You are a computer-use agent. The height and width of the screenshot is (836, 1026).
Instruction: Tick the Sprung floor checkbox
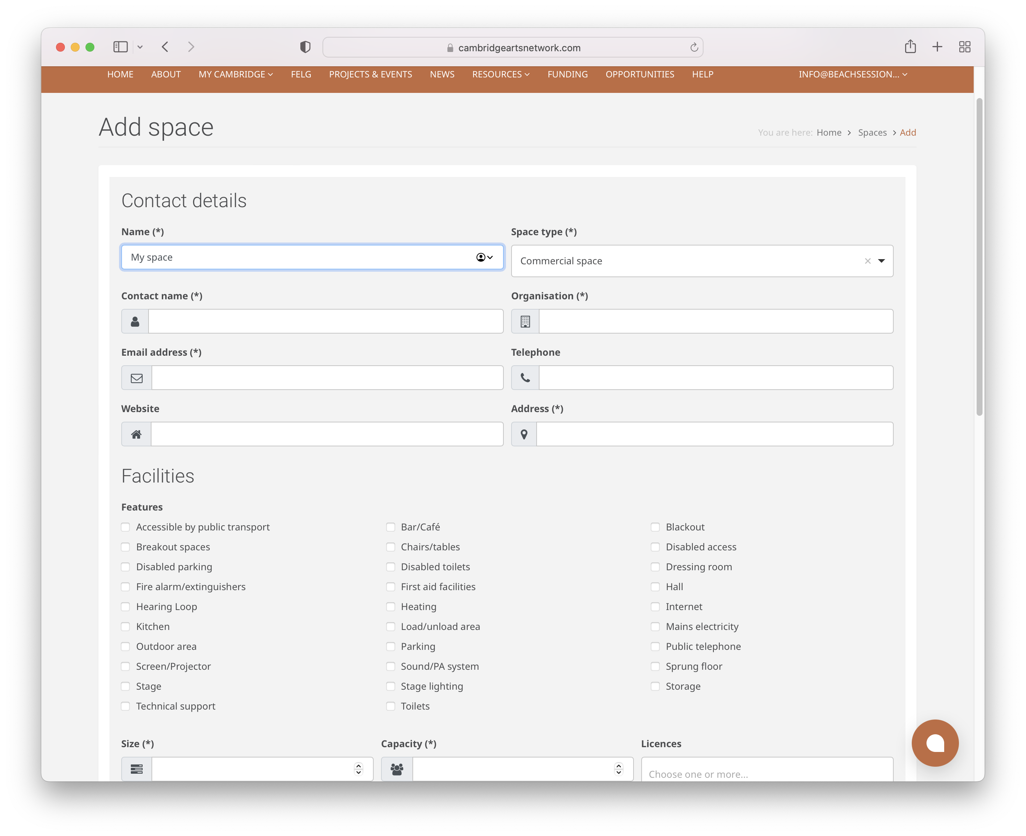(x=655, y=666)
